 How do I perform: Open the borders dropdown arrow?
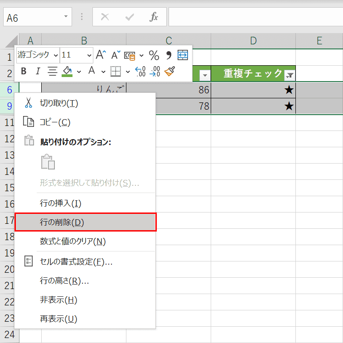point(128,72)
